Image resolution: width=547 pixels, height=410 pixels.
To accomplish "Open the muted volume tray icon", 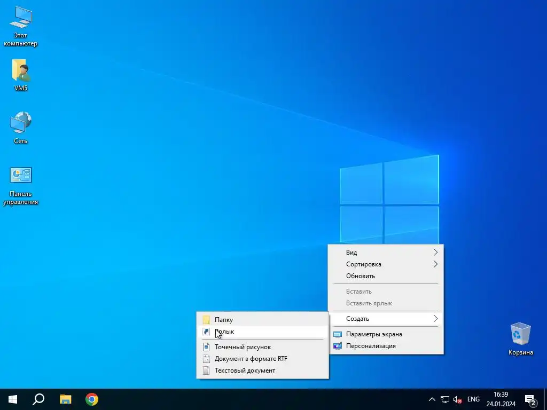I will click(457, 399).
